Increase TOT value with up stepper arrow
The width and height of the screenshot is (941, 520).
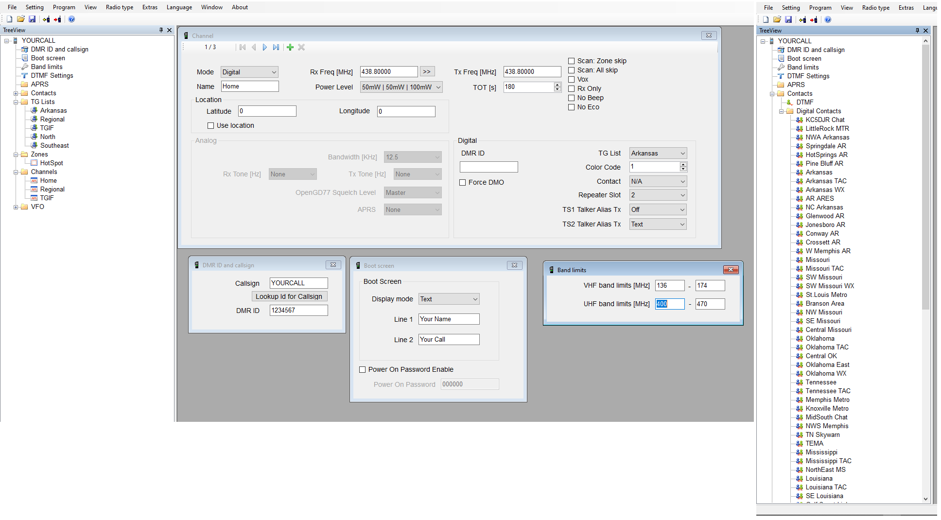tap(557, 85)
